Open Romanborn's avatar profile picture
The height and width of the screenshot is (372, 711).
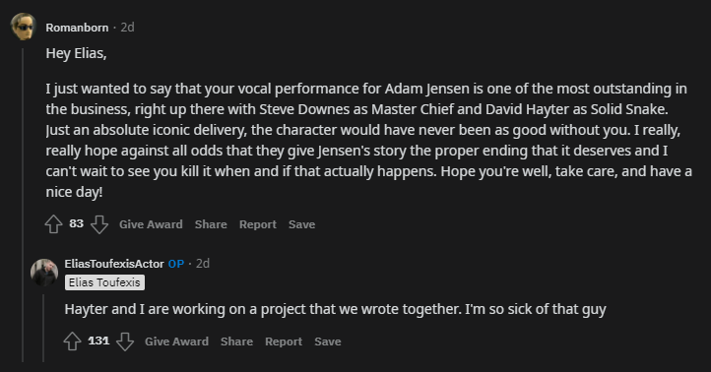[23, 27]
